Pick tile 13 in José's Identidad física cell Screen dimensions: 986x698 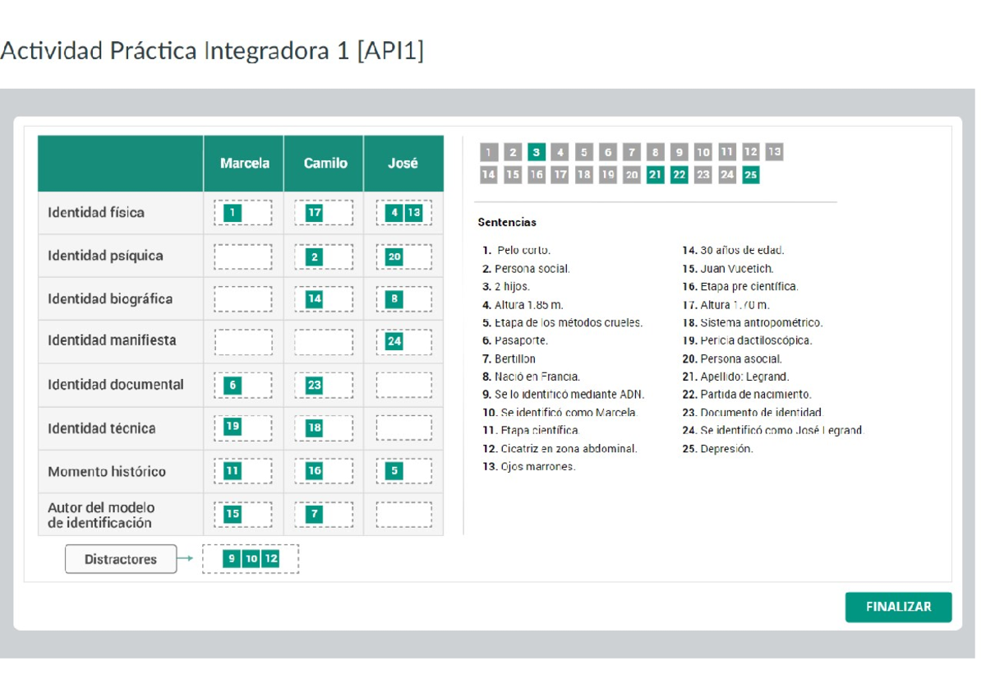413,213
